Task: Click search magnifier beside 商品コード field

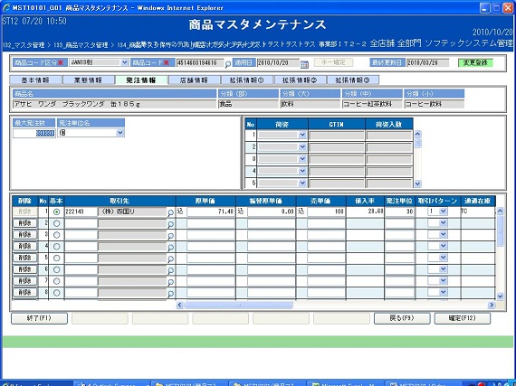Action: point(228,64)
